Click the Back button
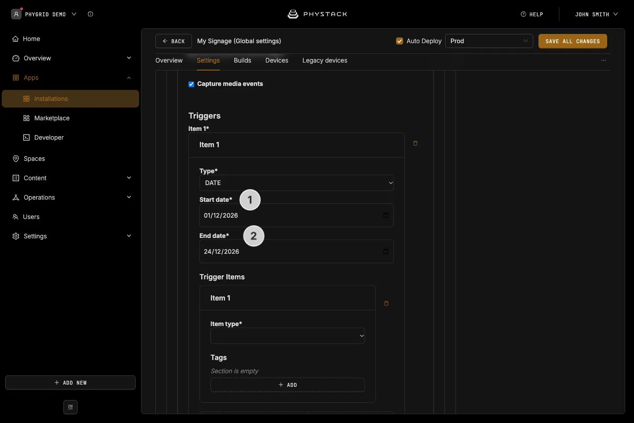 pos(173,41)
